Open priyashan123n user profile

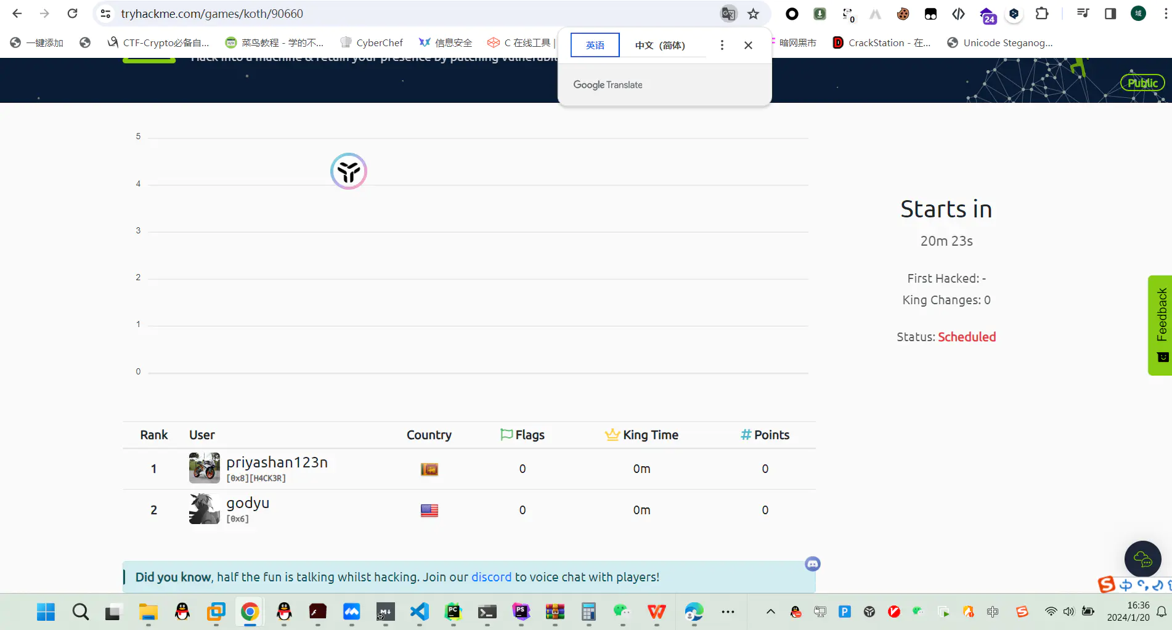[x=277, y=462]
